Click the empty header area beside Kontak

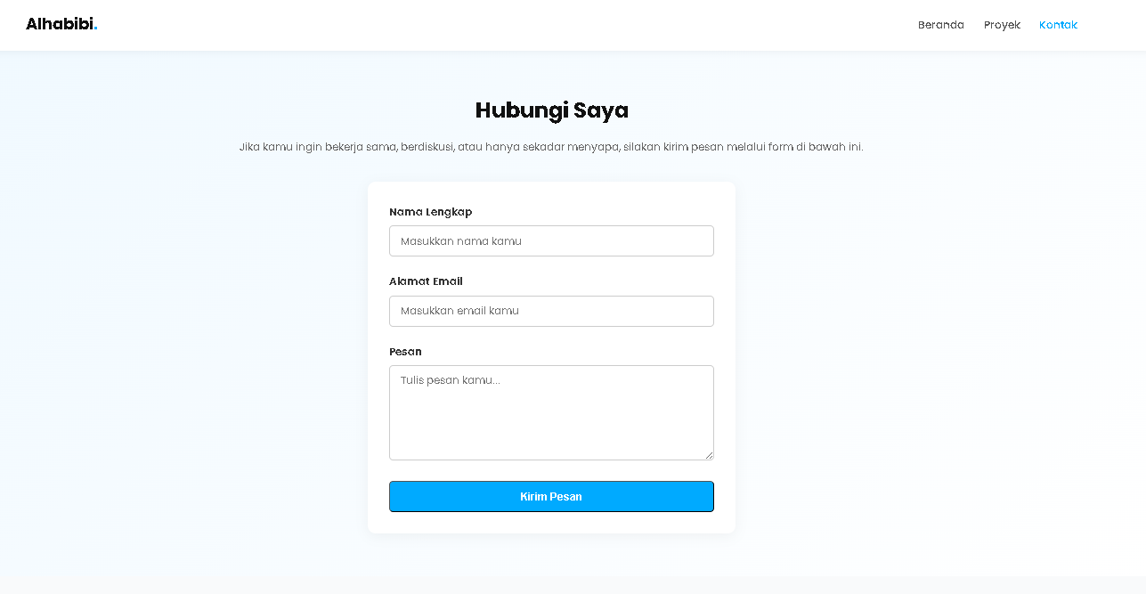[1111, 25]
